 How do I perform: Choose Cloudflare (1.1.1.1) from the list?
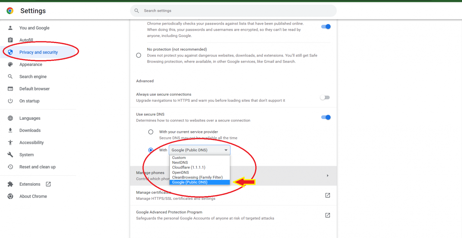coord(189,167)
